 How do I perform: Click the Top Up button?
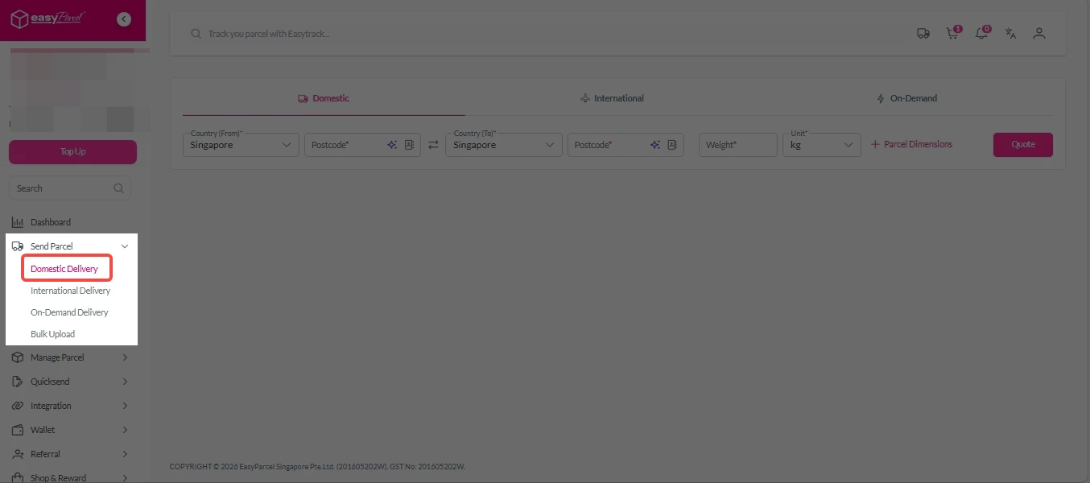point(72,151)
